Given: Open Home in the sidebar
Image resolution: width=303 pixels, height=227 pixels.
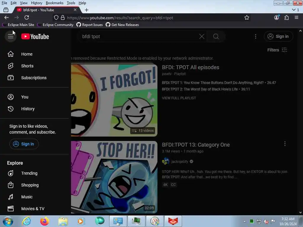Looking at the screenshot, I should tap(35, 54).
